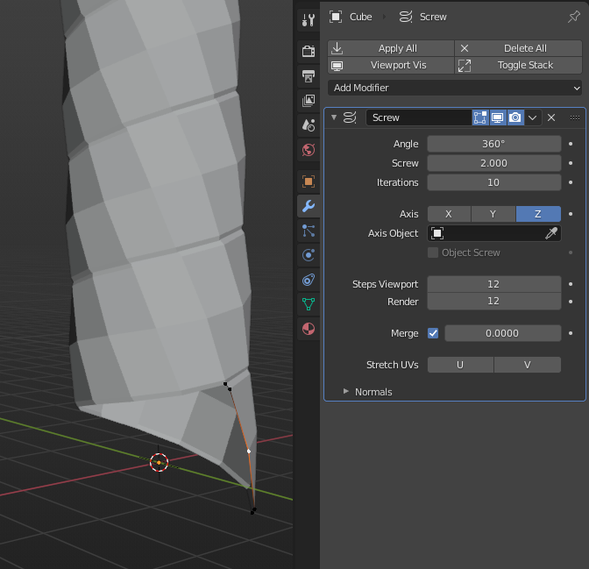
Task: Click the Apply All button
Action: [x=391, y=48]
